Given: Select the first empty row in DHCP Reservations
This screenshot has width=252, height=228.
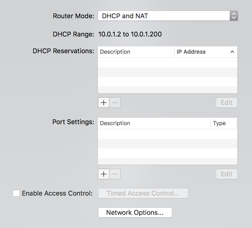Looking at the screenshot, I should [167, 63].
